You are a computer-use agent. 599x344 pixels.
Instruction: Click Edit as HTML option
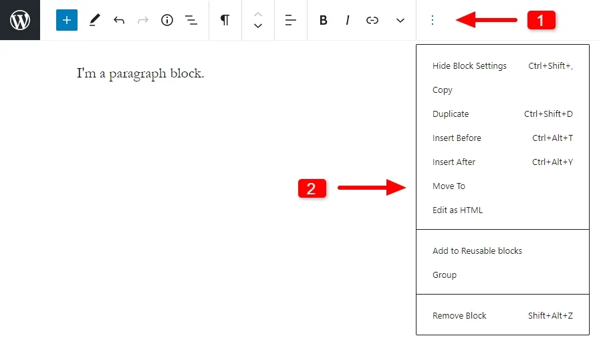[x=457, y=210]
